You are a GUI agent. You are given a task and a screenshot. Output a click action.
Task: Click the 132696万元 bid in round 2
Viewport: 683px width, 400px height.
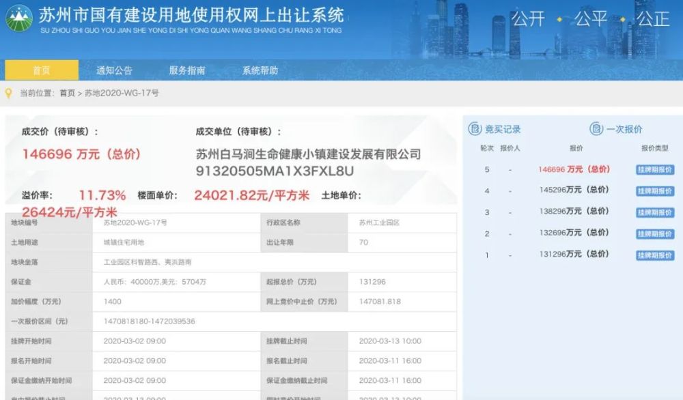[574, 233]
